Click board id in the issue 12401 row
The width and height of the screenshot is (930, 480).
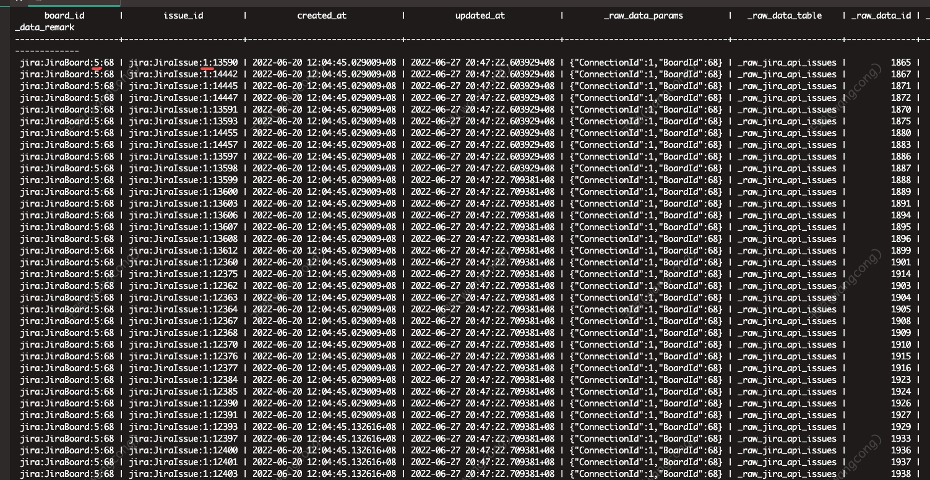[67, 462]
